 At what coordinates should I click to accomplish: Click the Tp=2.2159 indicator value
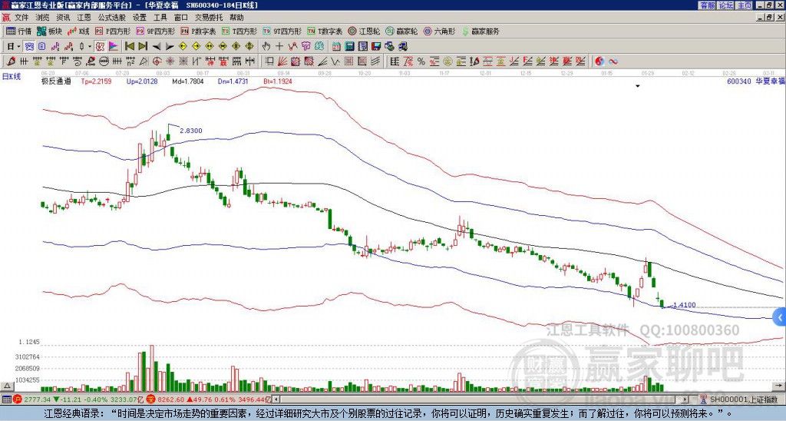point(96,81)
